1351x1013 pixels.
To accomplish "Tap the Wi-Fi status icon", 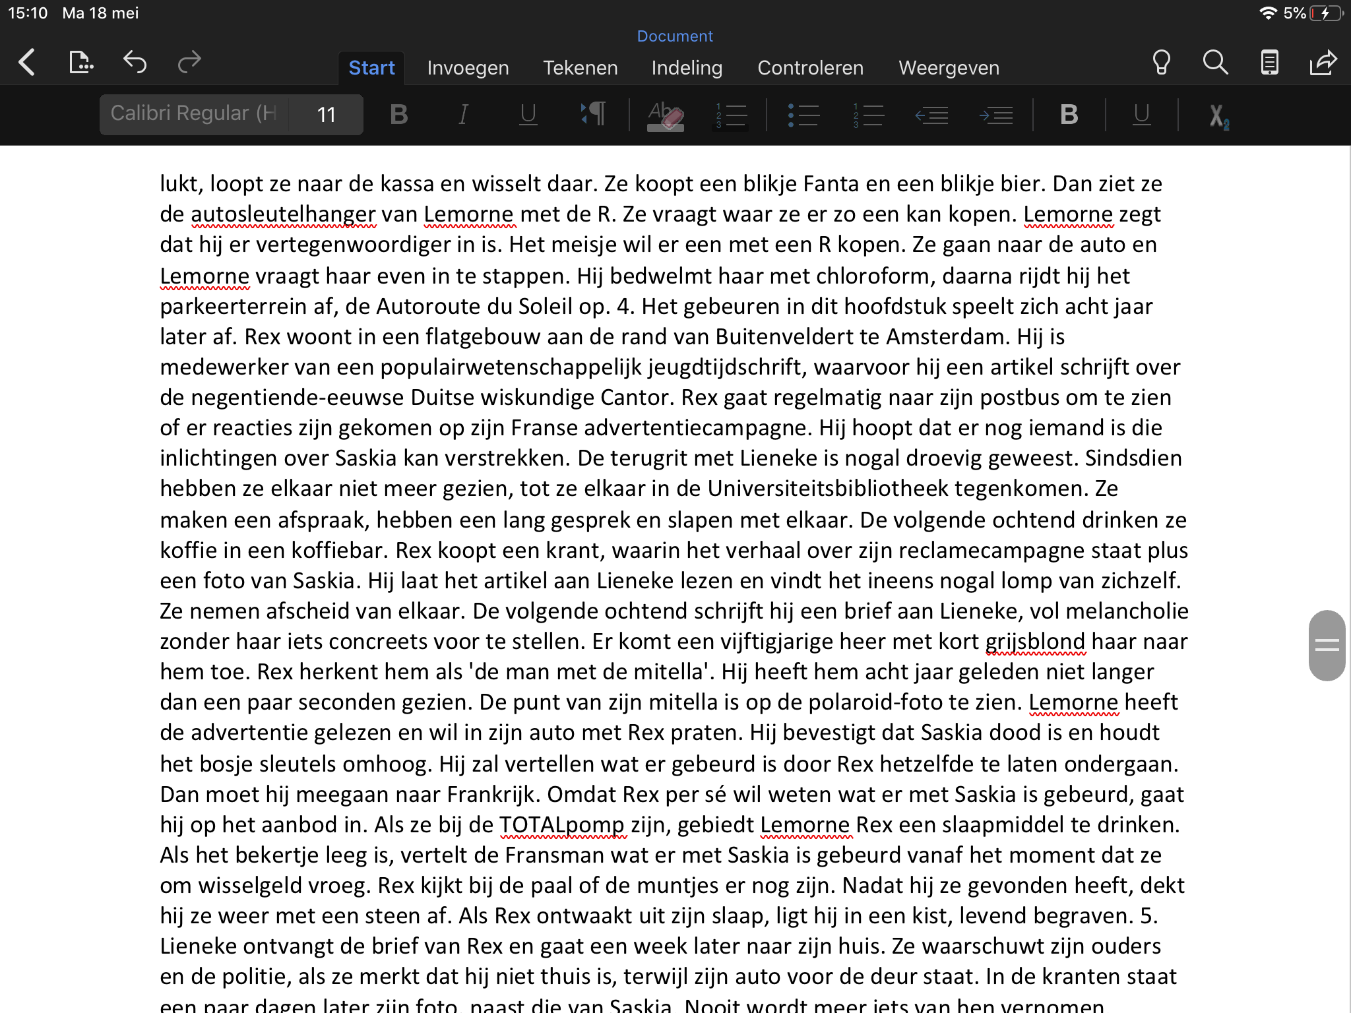I will point(1268,13).
